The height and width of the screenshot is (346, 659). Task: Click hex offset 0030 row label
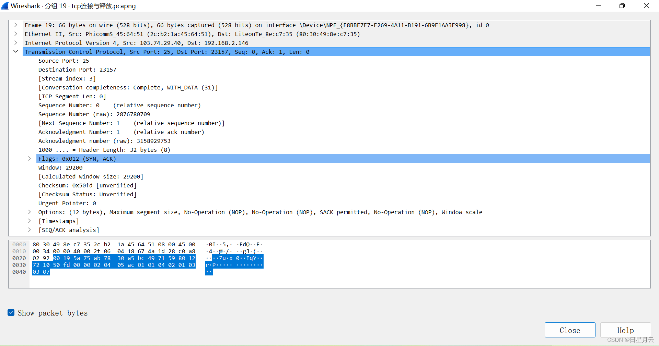click(x=19, y=265)
